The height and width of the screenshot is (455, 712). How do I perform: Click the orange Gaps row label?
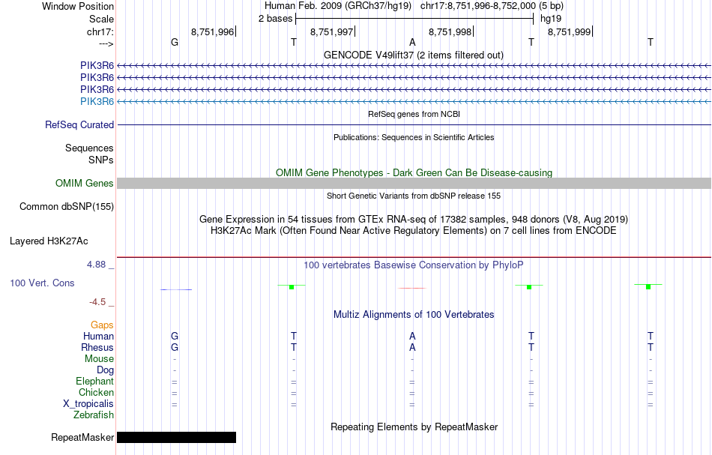click(x=102, y=325)
